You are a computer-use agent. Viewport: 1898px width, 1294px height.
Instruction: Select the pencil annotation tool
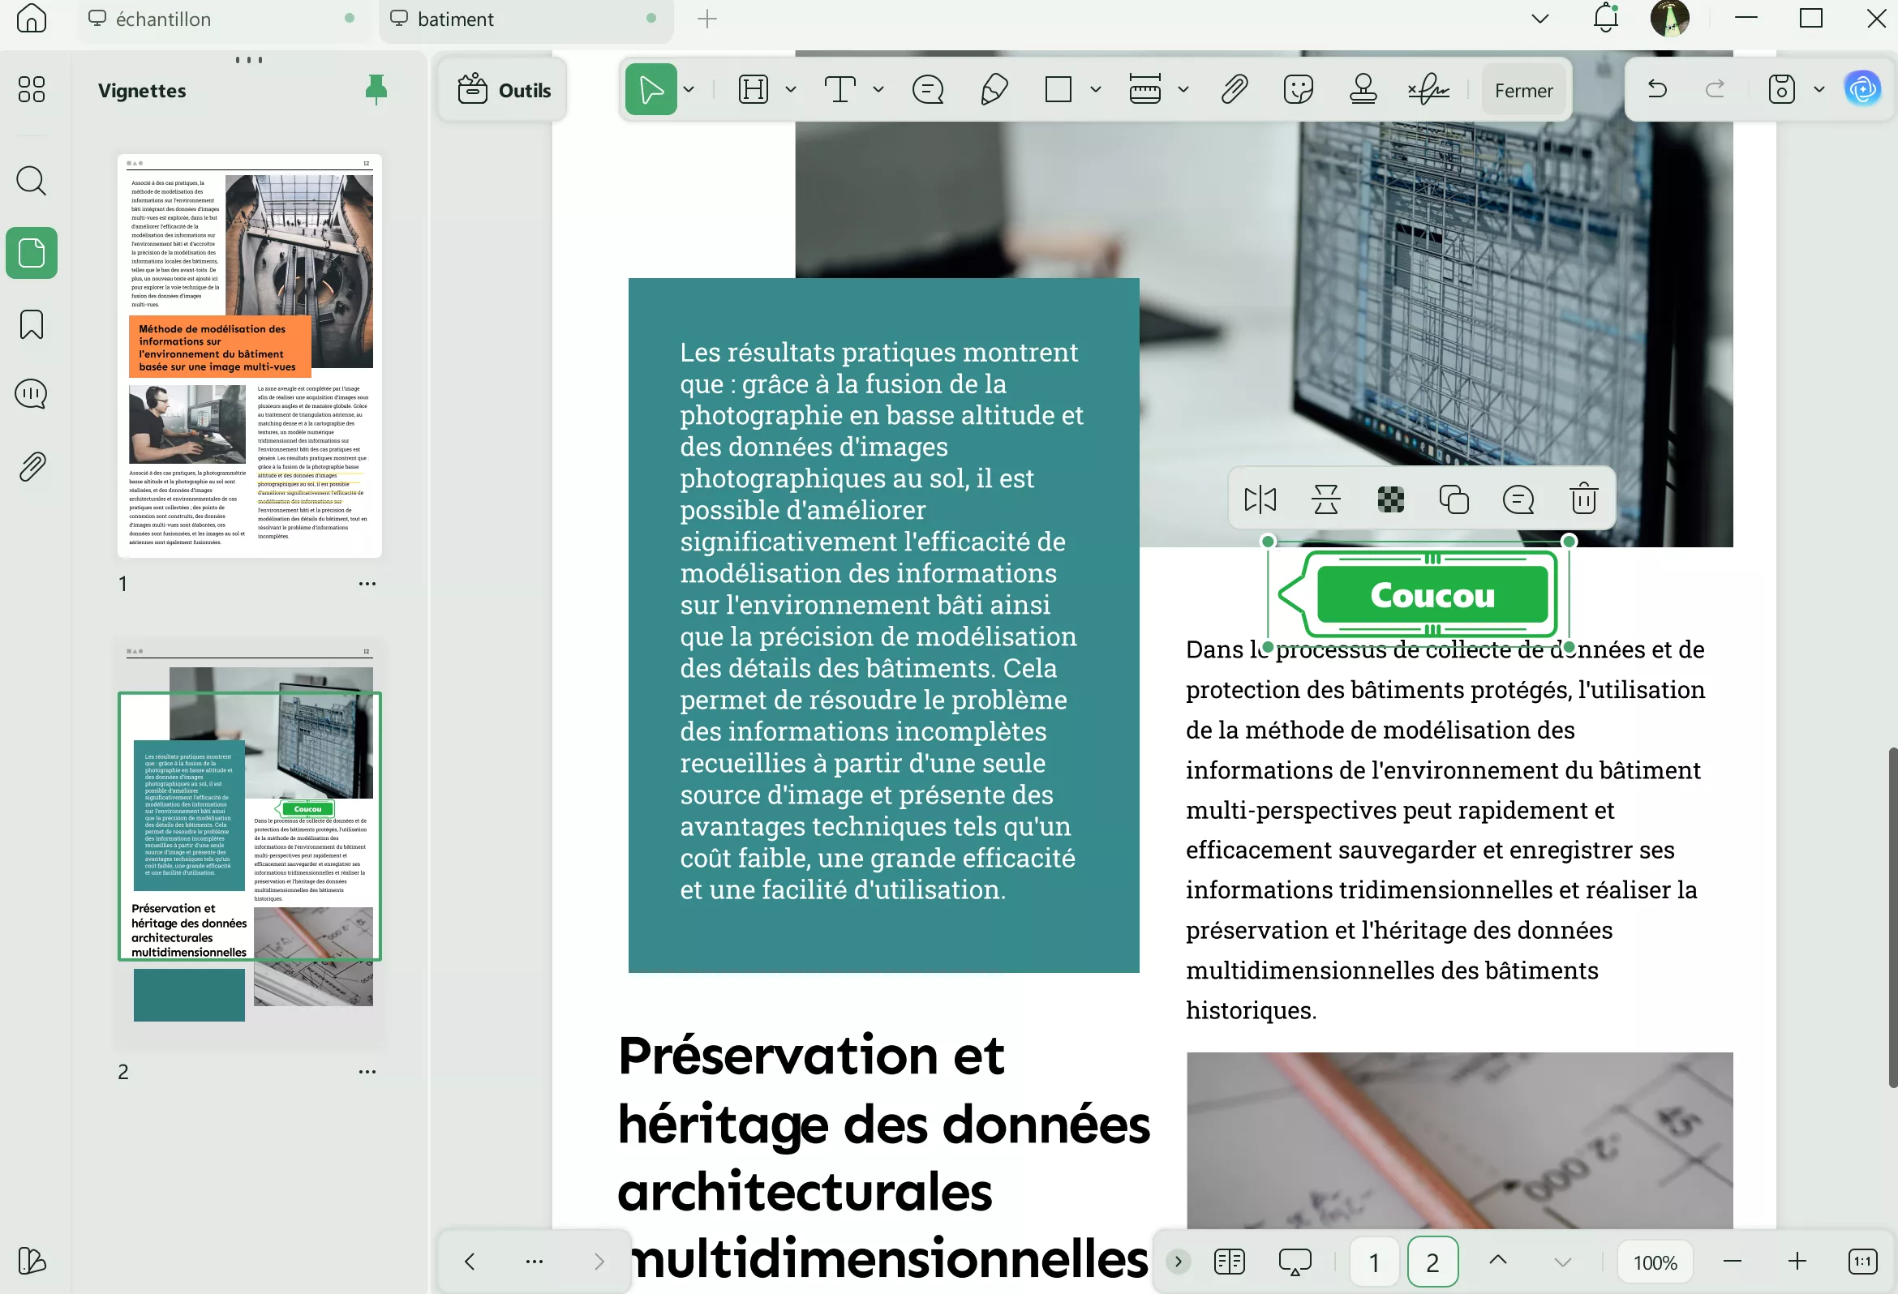click(992, 90)
